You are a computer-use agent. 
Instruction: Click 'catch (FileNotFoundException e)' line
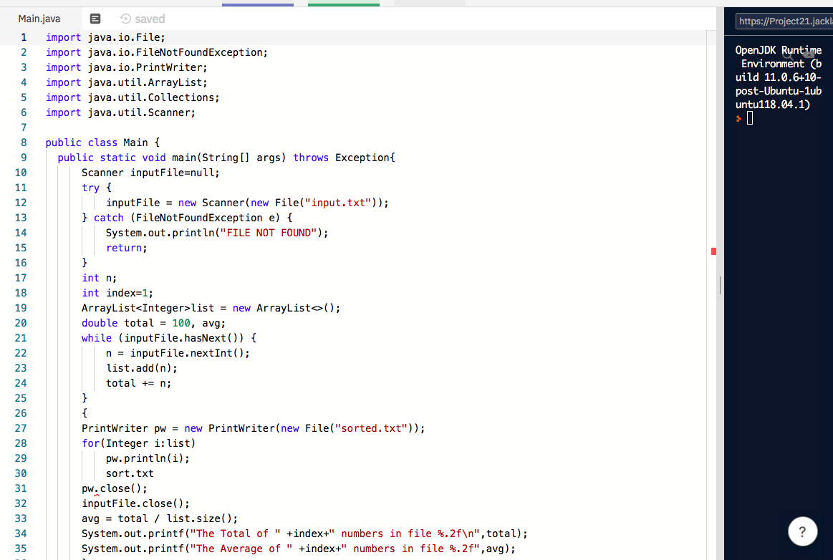tap(187, 218)
